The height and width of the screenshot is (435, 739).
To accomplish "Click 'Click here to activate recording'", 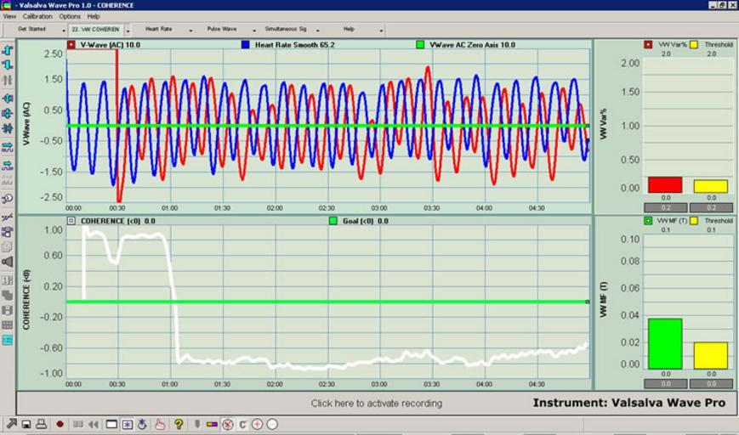I will coord(376,404).
